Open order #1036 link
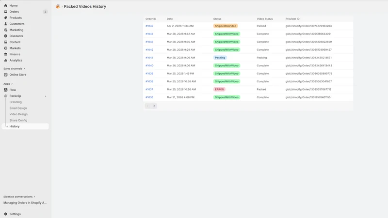388x218 pixels. (x=149, y=97)
